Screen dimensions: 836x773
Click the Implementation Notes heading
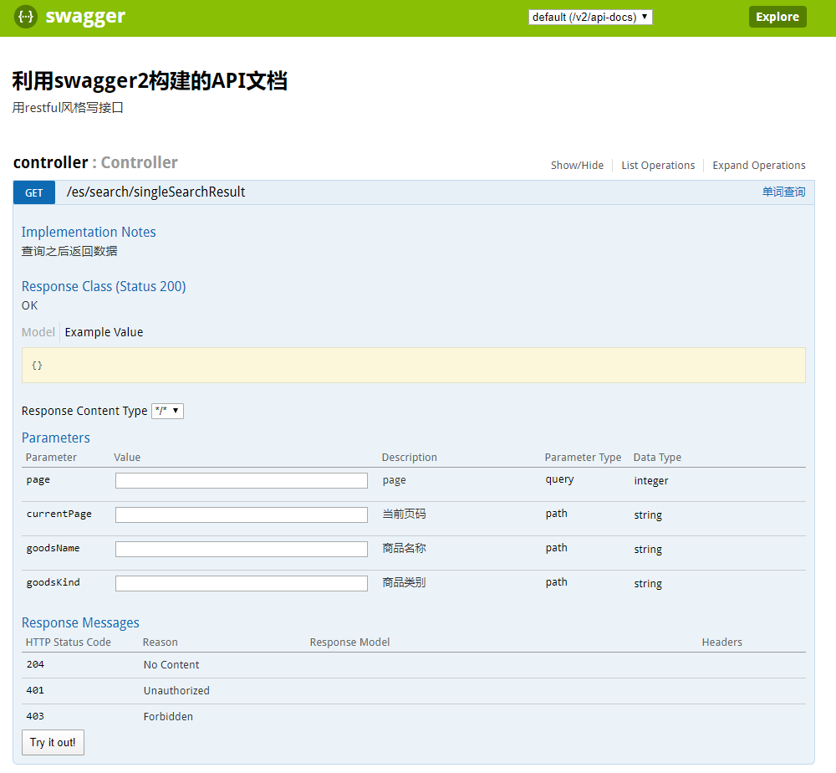[89, 232]
